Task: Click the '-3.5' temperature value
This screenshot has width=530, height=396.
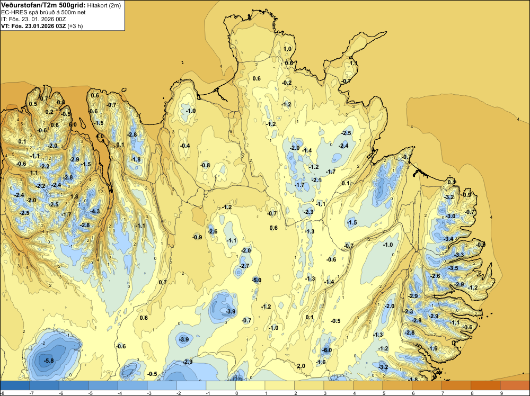Action: click(x=453, y=268)
